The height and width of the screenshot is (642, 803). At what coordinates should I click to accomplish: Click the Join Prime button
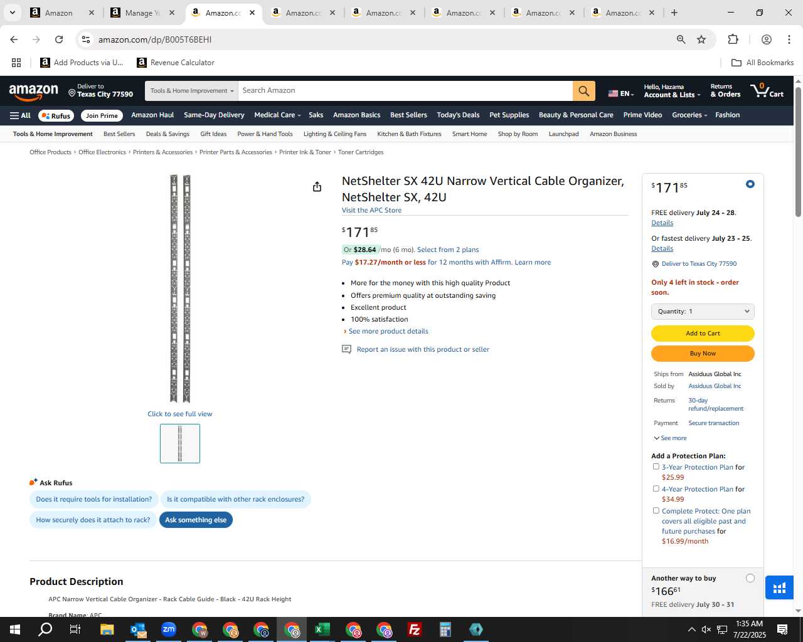(102, 115)
